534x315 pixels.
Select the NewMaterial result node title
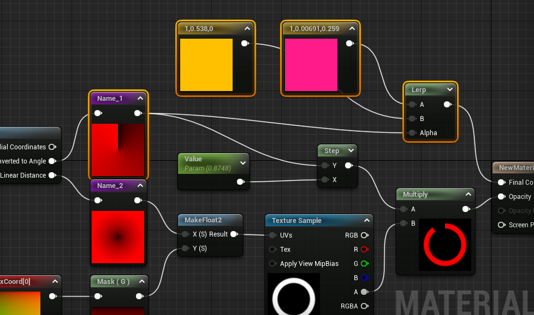(x=516, y=167)
